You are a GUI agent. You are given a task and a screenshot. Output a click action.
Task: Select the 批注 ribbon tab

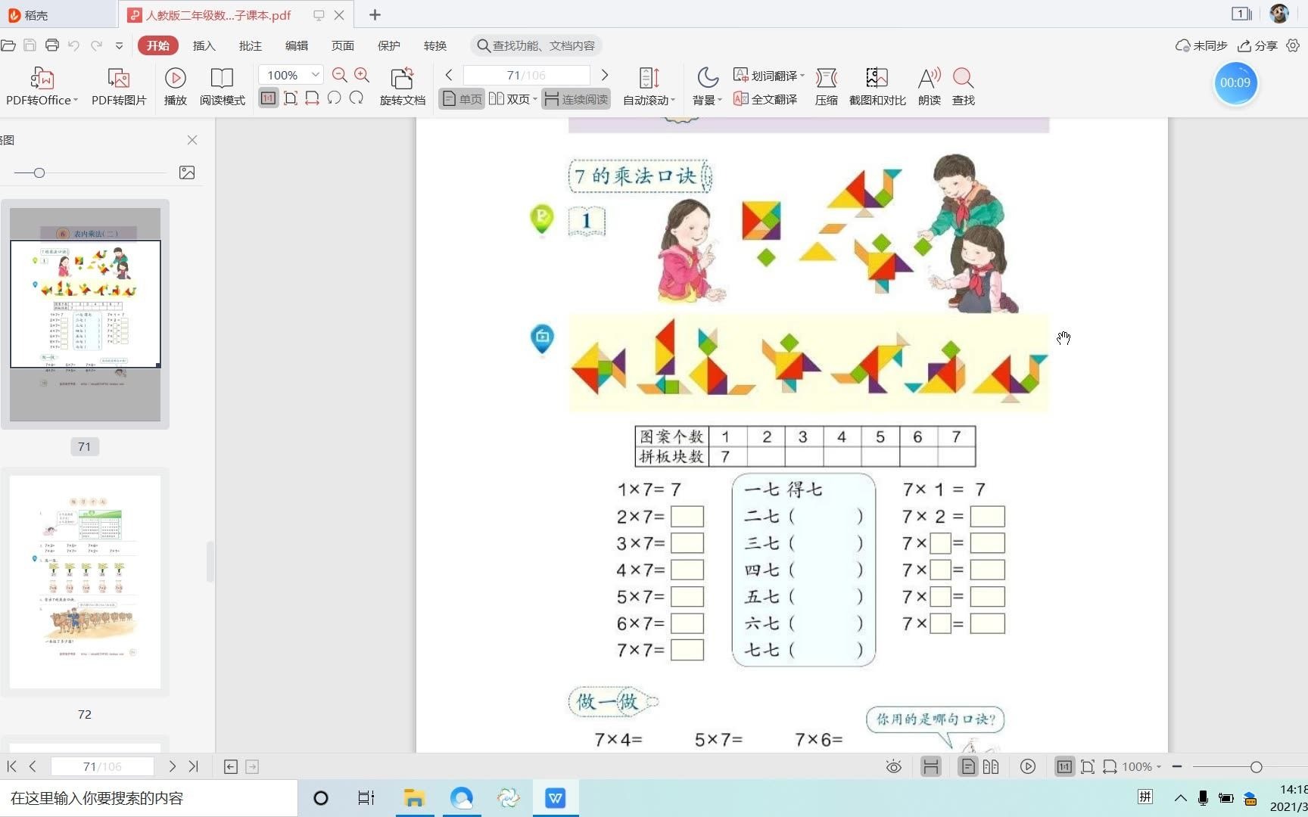point(251,45)
